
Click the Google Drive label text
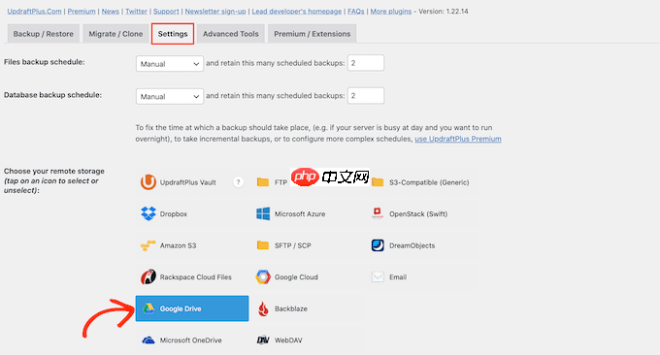pos(181,308)
